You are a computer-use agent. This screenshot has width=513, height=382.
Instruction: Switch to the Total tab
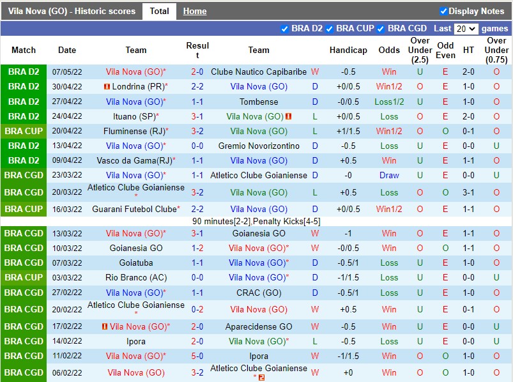point(159,11)
